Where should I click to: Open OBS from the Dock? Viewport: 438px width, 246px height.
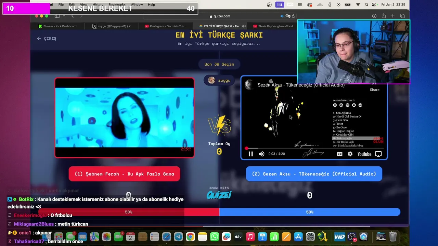point(352,236)
